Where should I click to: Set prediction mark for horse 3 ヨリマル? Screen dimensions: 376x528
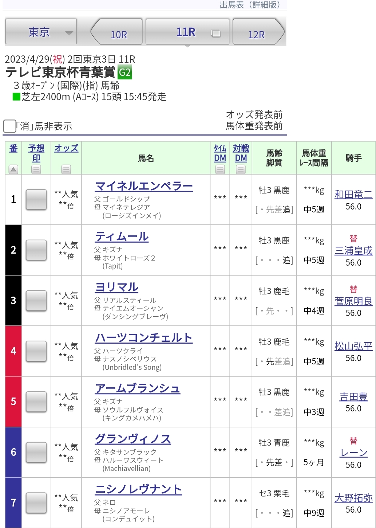click(x=36, y=301)
